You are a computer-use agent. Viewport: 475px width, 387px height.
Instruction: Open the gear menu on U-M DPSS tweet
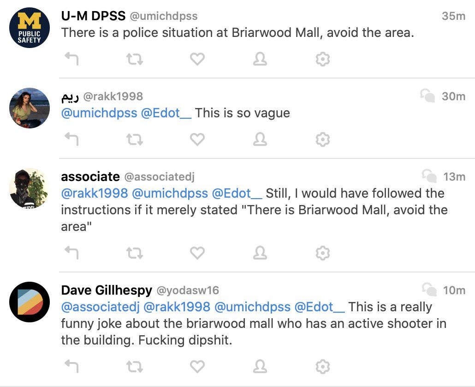[x=323, y=59]
